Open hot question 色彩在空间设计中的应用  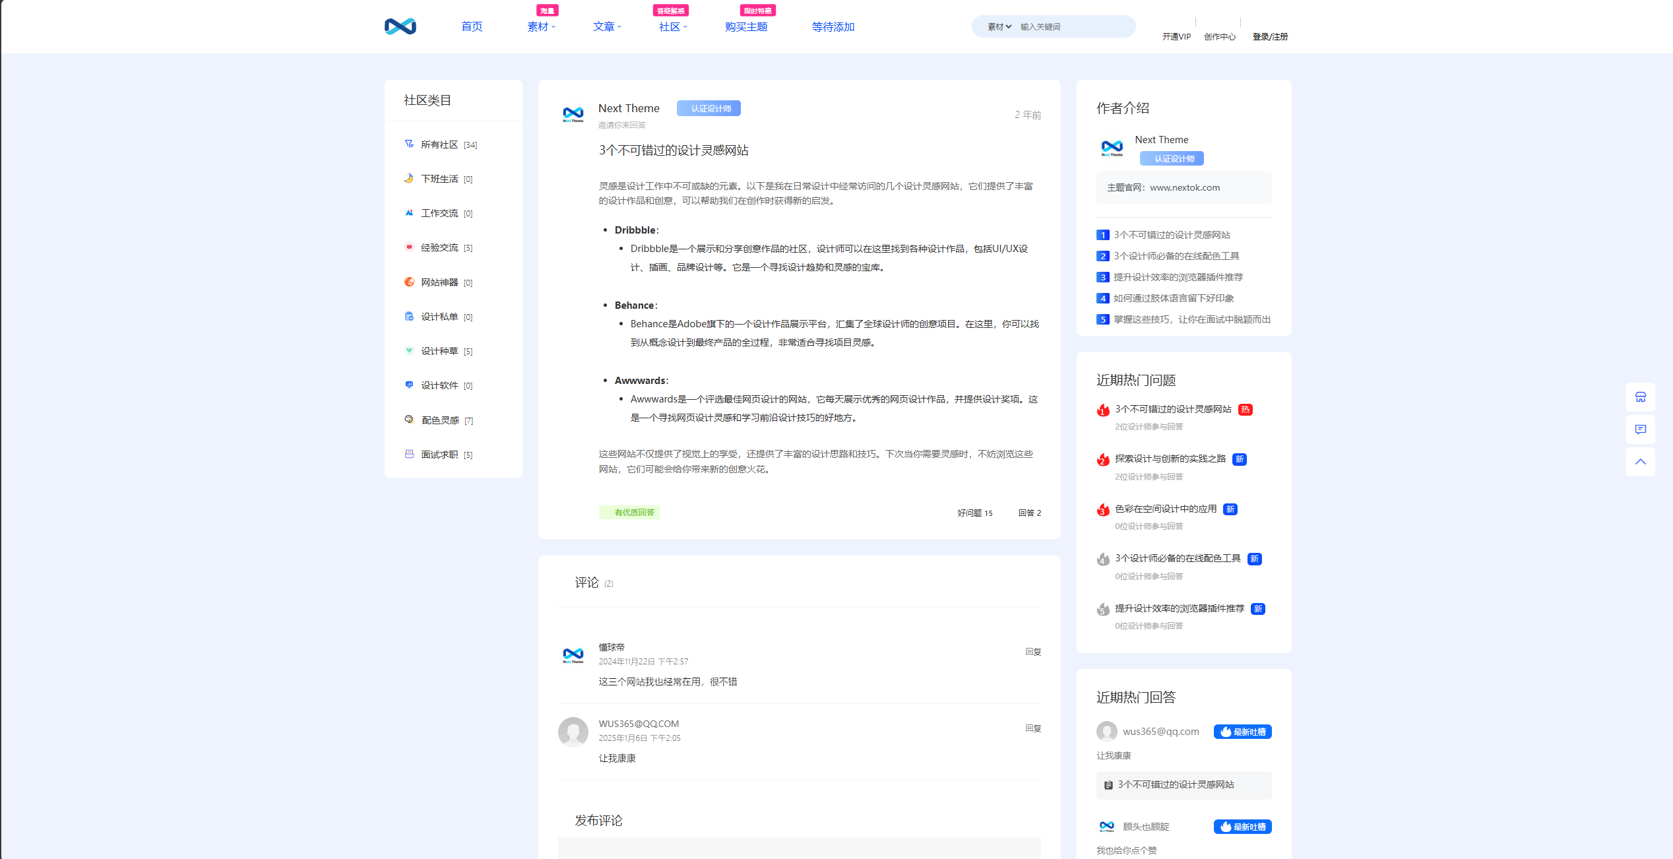[1166, 509]
